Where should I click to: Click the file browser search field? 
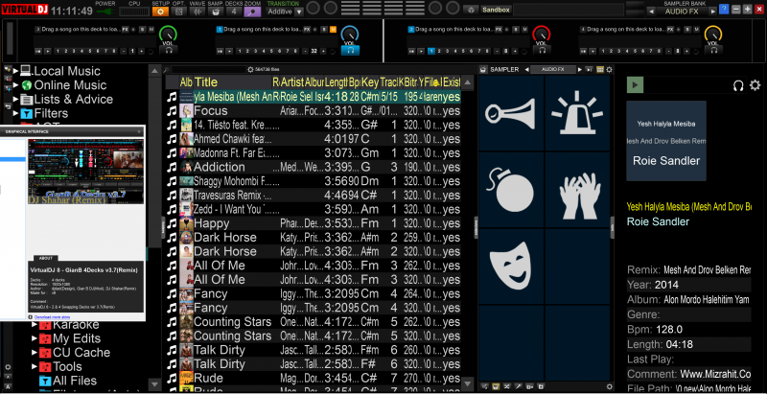(x=208, y=69)
